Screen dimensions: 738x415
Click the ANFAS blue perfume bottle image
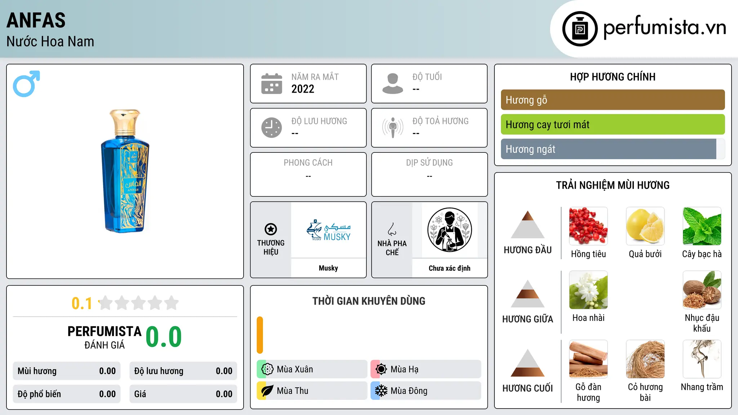coord(125,171)
